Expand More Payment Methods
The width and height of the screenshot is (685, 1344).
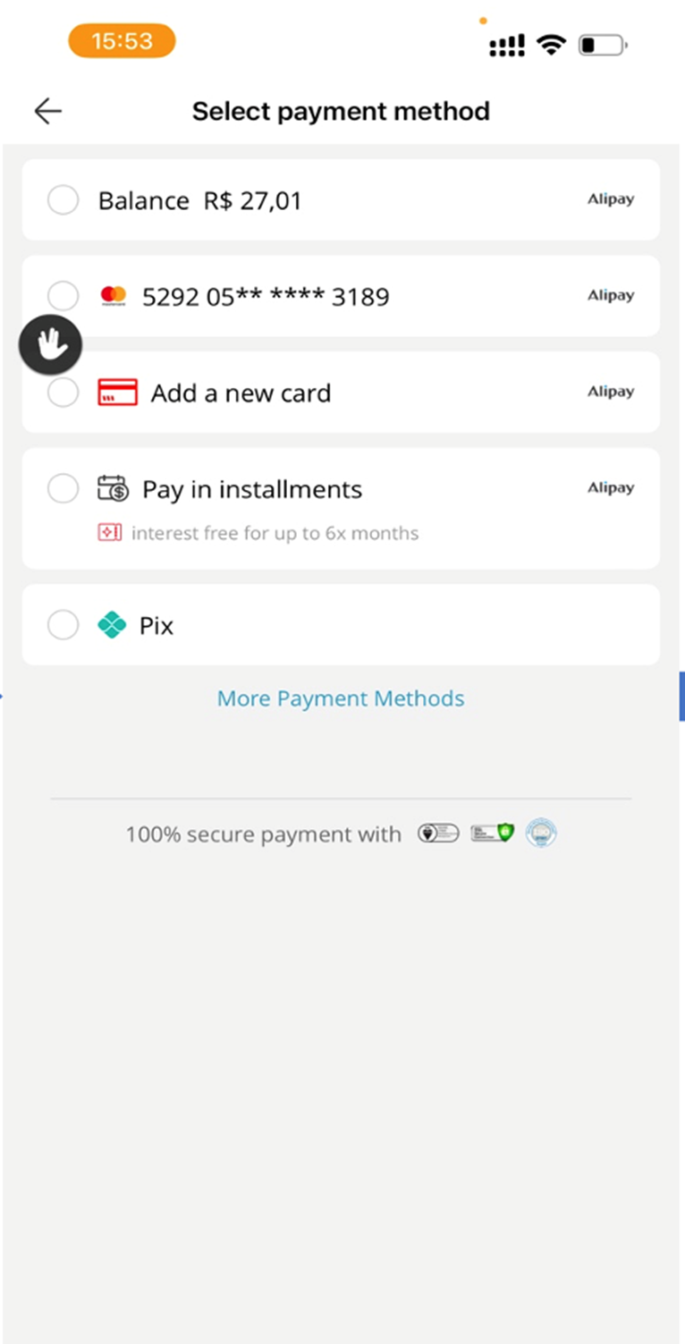[x=341, y=698]
